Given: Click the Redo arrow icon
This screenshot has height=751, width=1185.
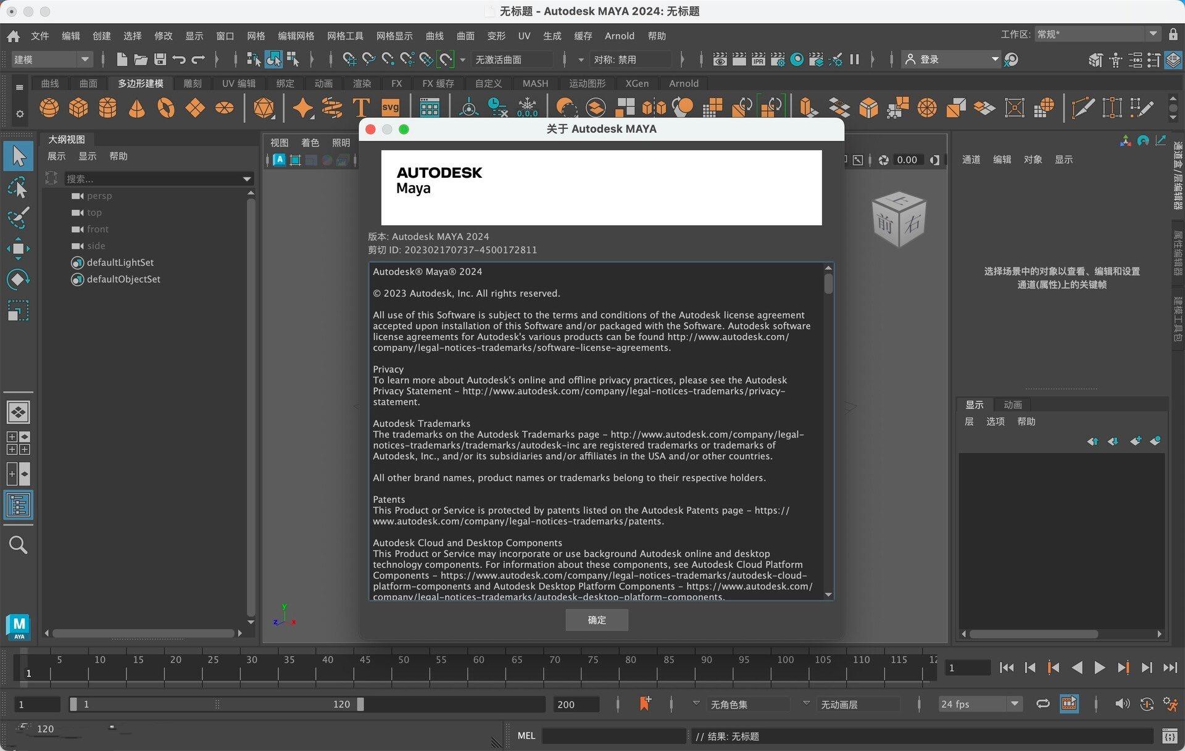Looking at the screenshot, I should click(x=198, y=59).
